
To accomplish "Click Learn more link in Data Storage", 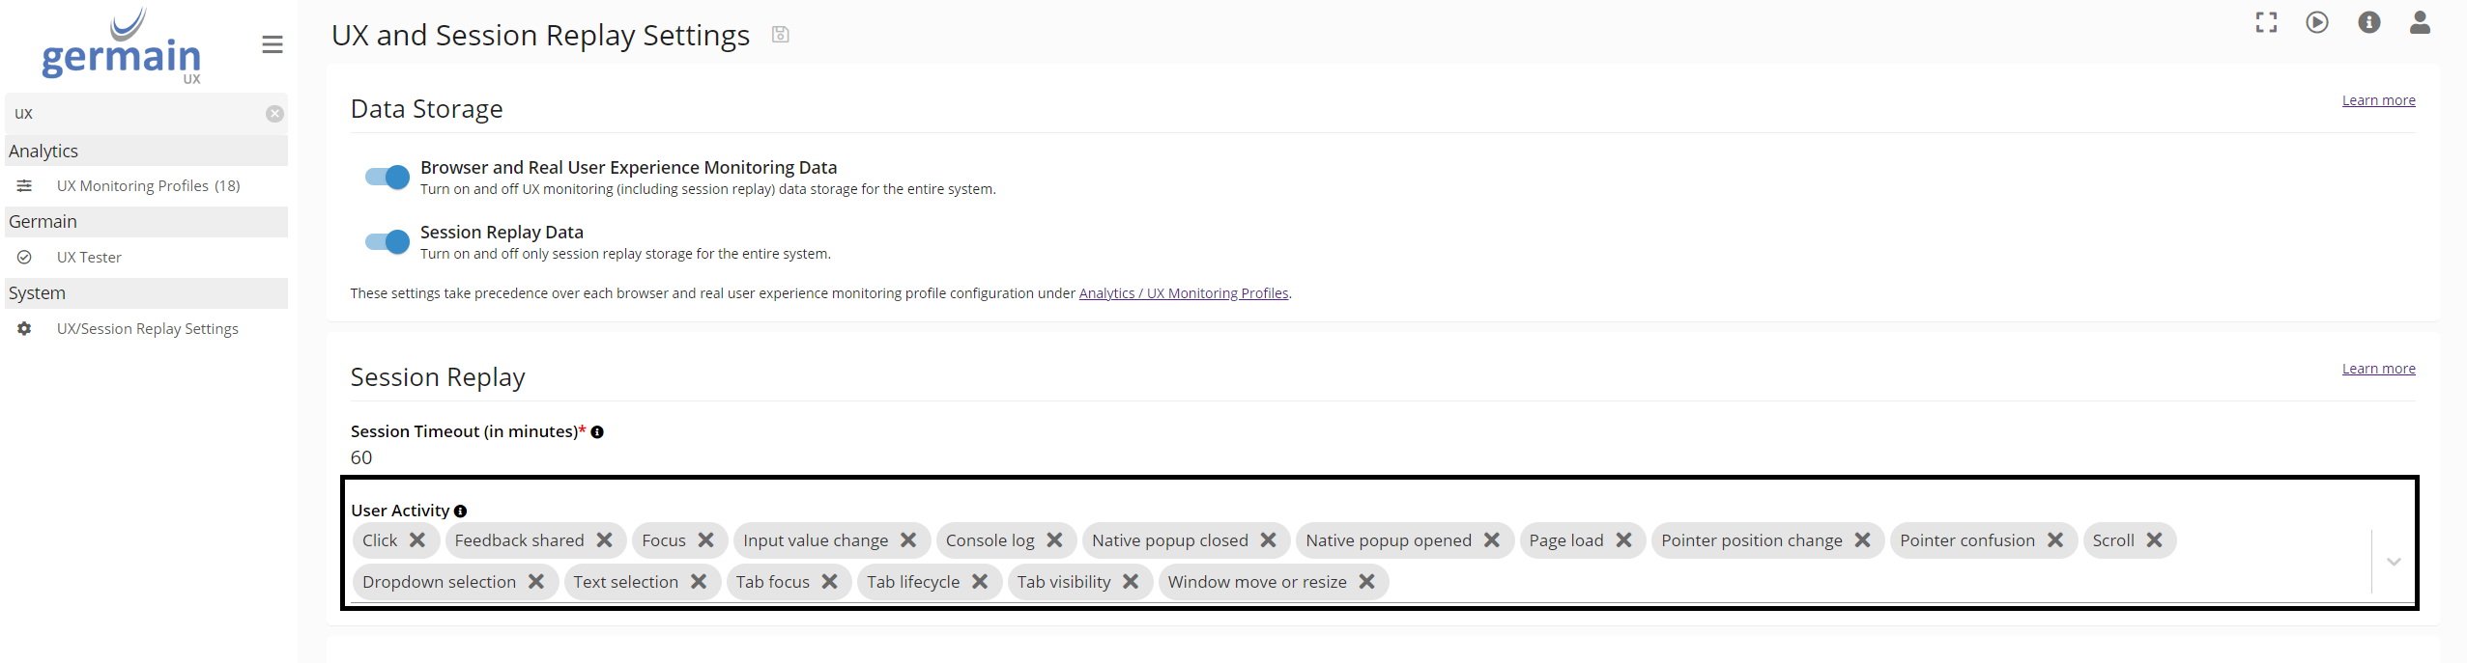I will click(2377, 100).
